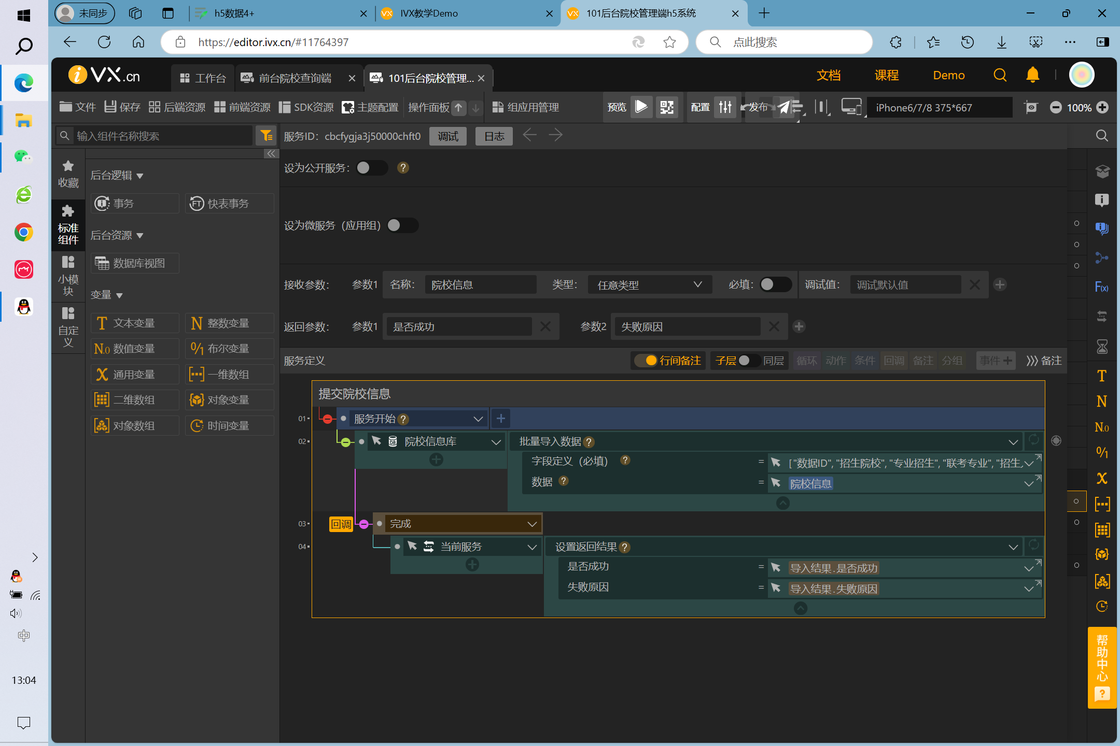Click the 日志 button
Screen dimensions: 1120x746
click(x=494, y=136)
